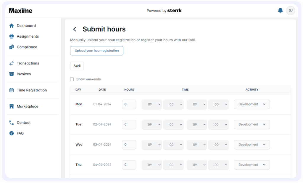Click Monday's hours input field

pyautogui.click(x=129, y=104)
